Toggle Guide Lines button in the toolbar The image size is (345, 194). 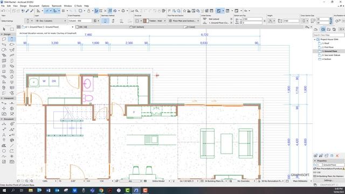click(47, 11)
